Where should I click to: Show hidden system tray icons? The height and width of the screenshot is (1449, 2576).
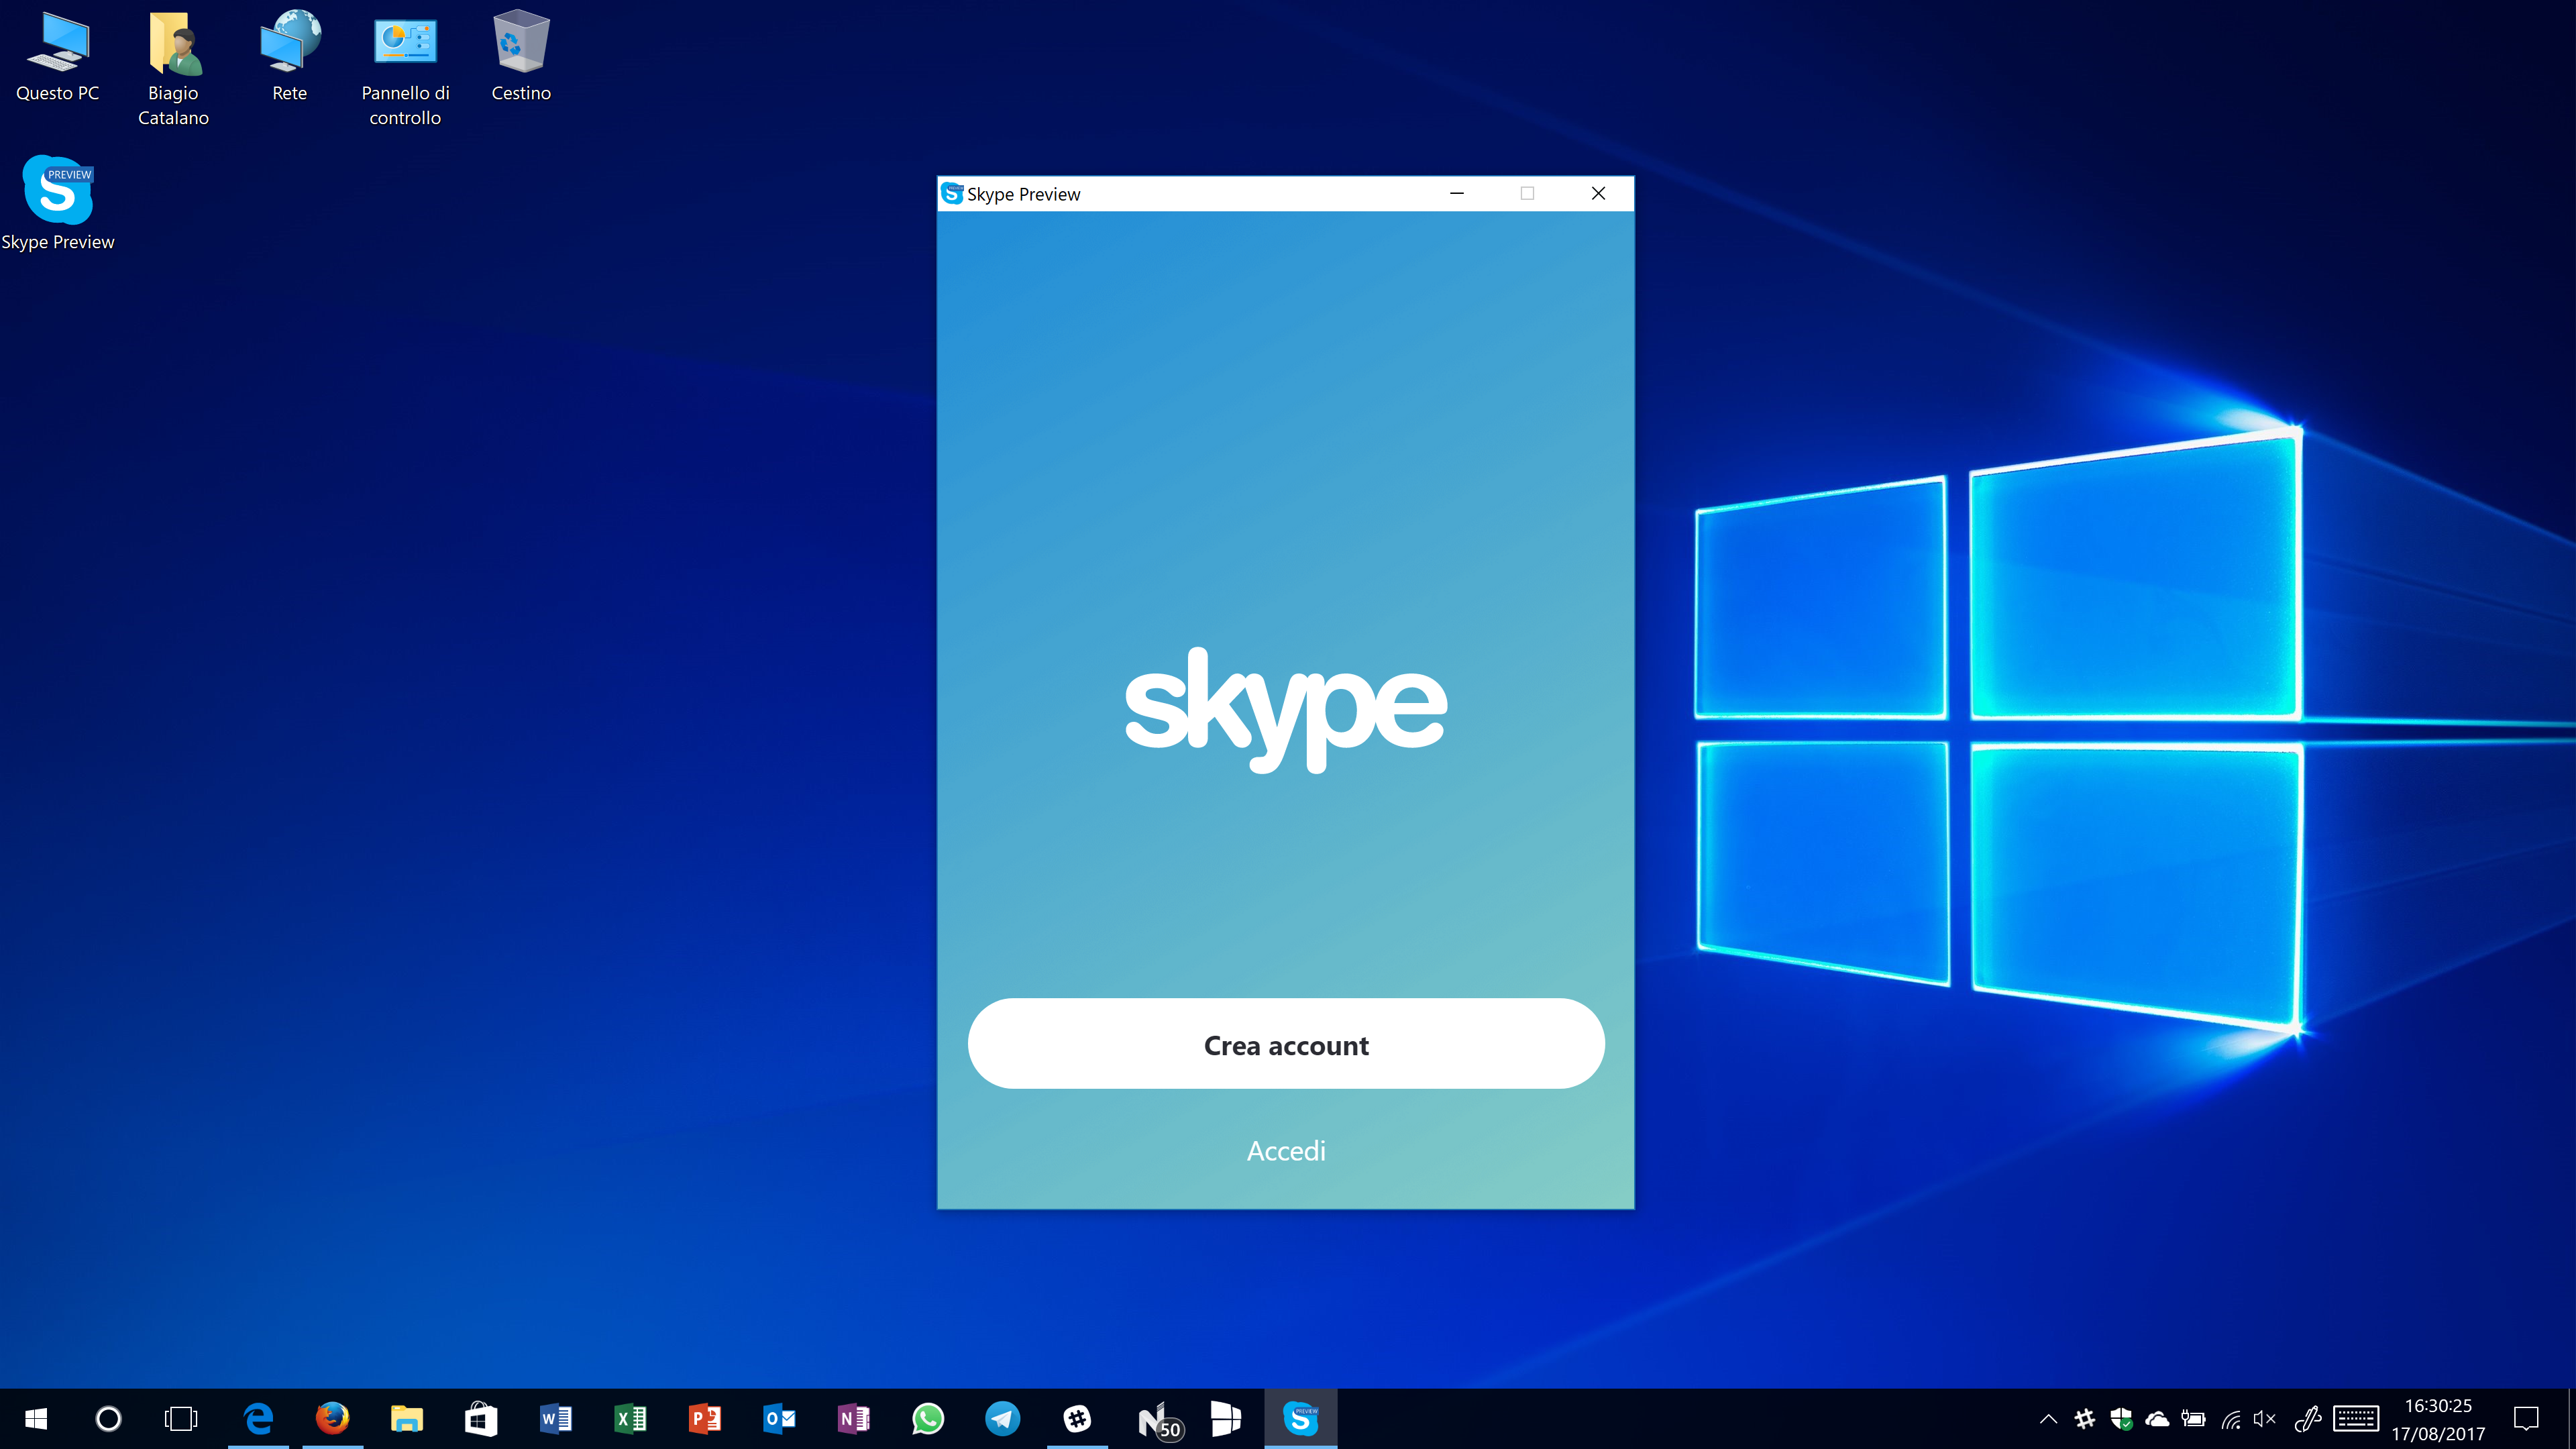2048,1418
